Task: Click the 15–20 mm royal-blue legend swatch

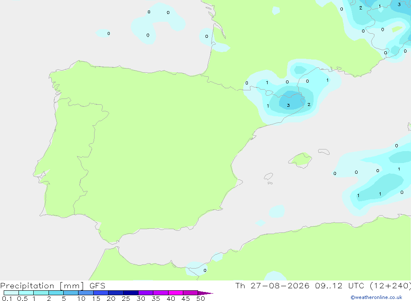Action: pos(101,293)
